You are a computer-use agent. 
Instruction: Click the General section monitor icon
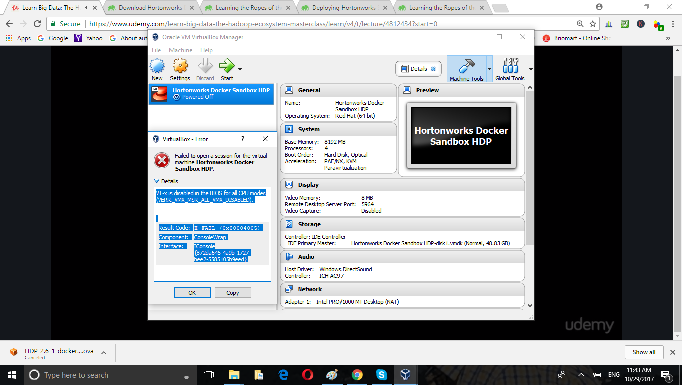(289, 90)
